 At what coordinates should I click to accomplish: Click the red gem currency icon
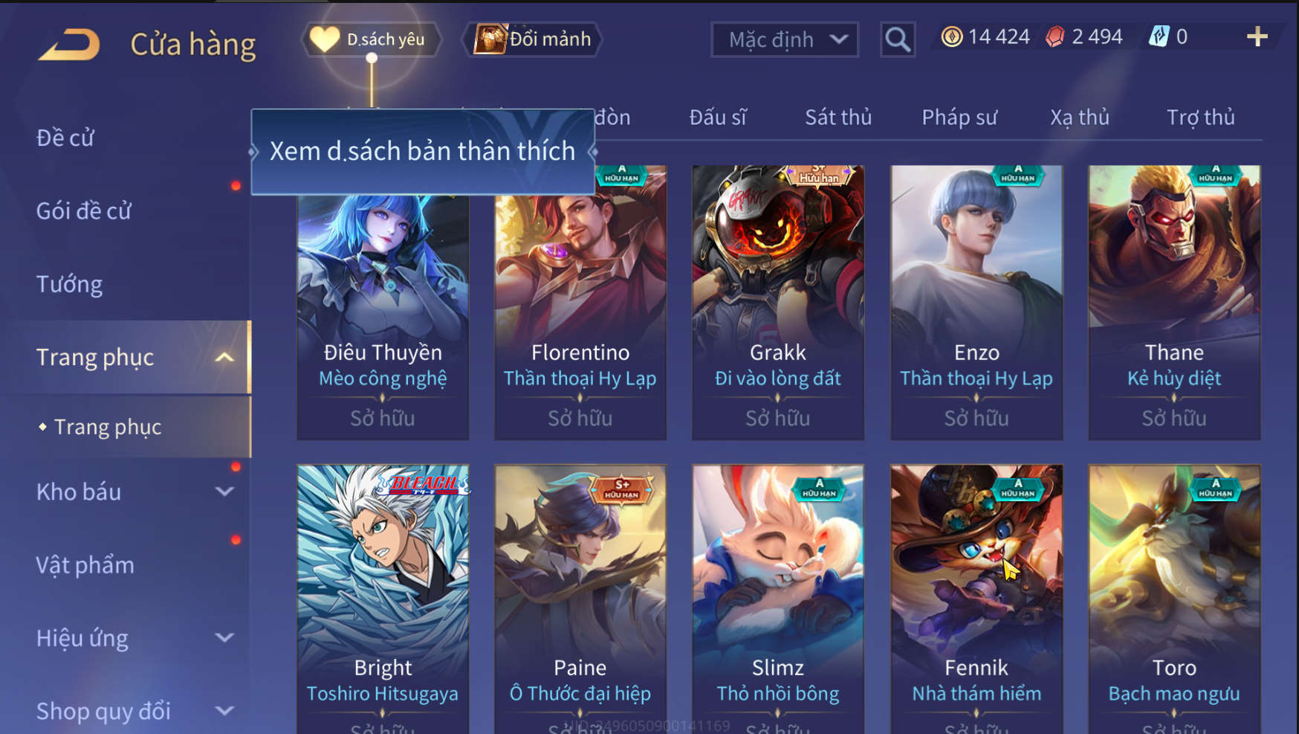click(x=1055, y=36)
